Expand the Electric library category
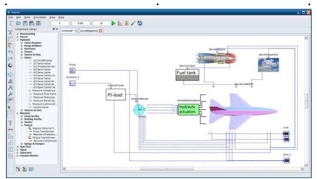 [x=18, y=37]
